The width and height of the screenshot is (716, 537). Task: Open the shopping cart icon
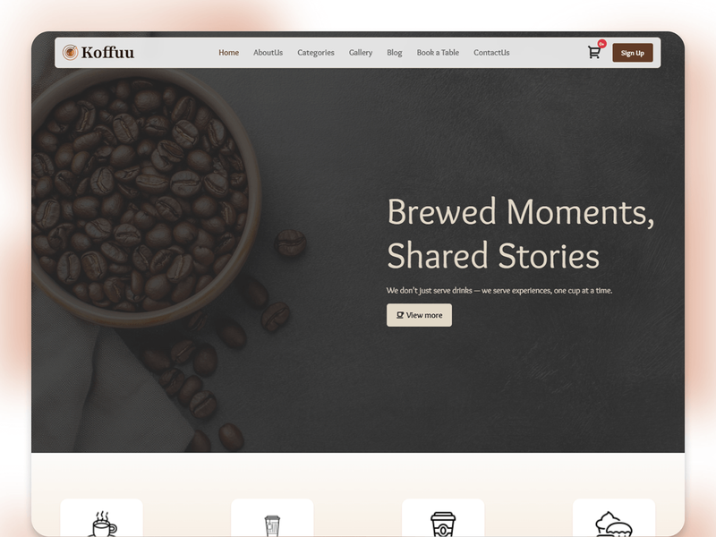pyautogui.click(x=592, y=53)
